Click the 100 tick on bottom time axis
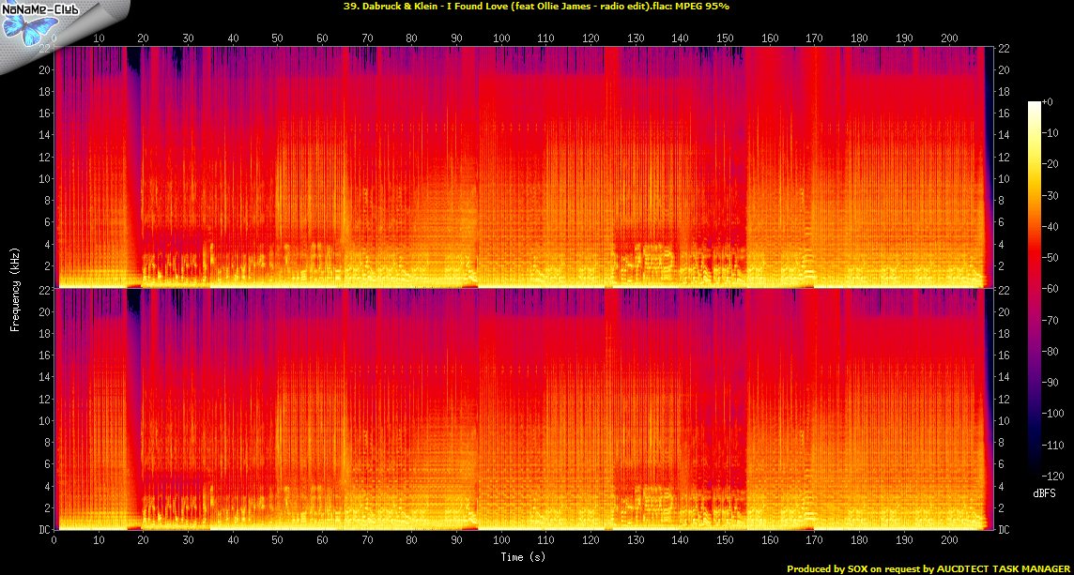This screenshot has height=575, width=1074. click(501, 542)
